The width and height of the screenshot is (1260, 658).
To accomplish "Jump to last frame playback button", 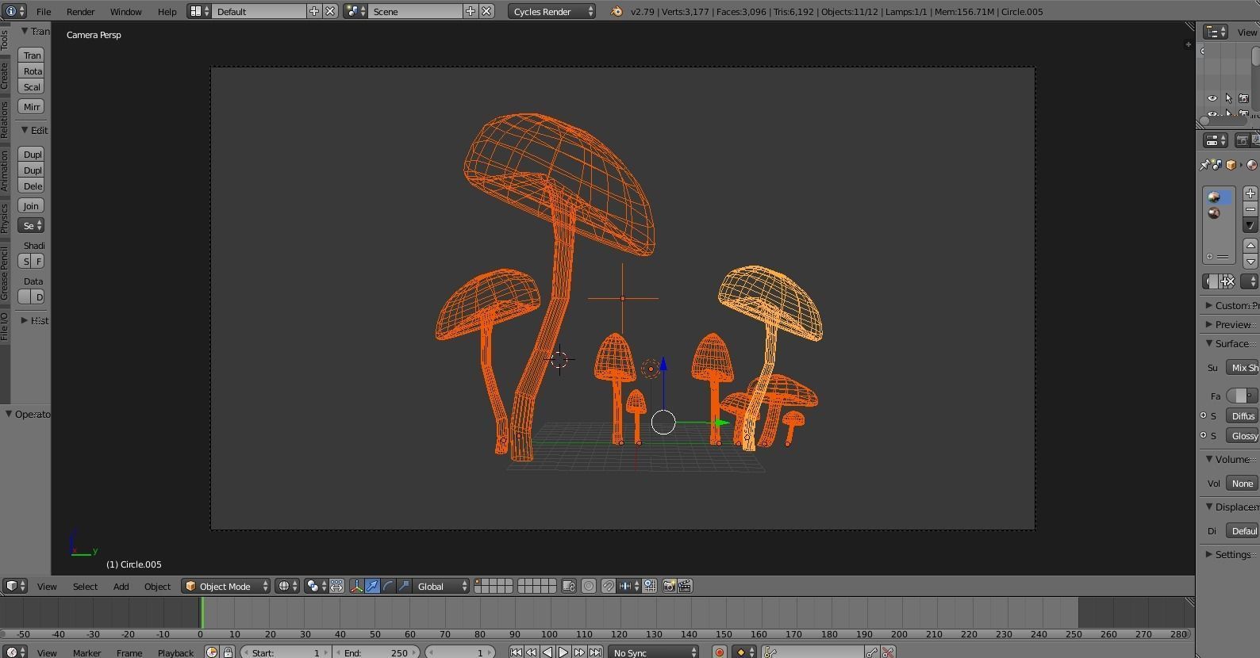I will click(595, 652).
